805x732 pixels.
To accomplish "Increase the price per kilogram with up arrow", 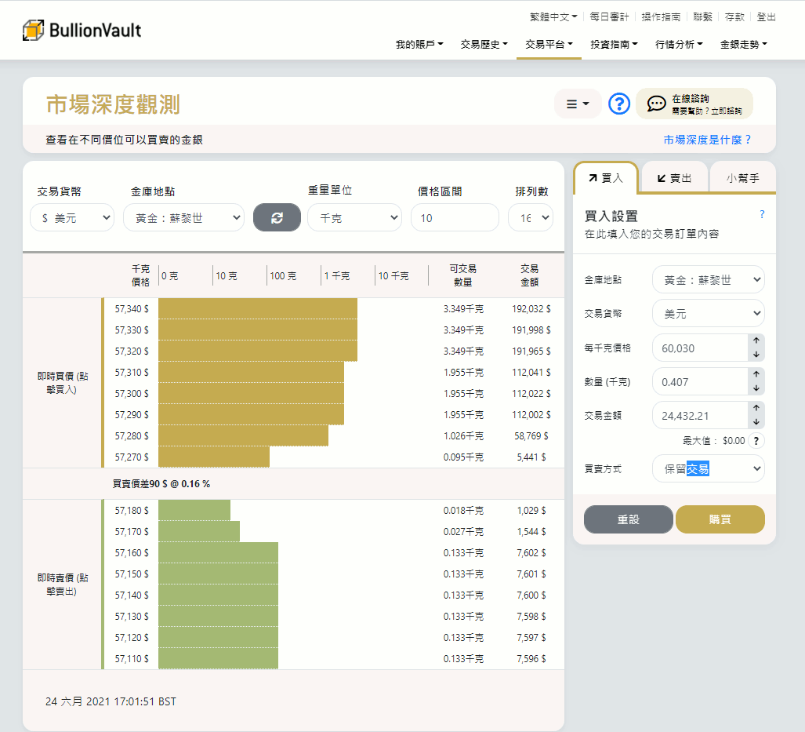I will [x=756, y=341].
